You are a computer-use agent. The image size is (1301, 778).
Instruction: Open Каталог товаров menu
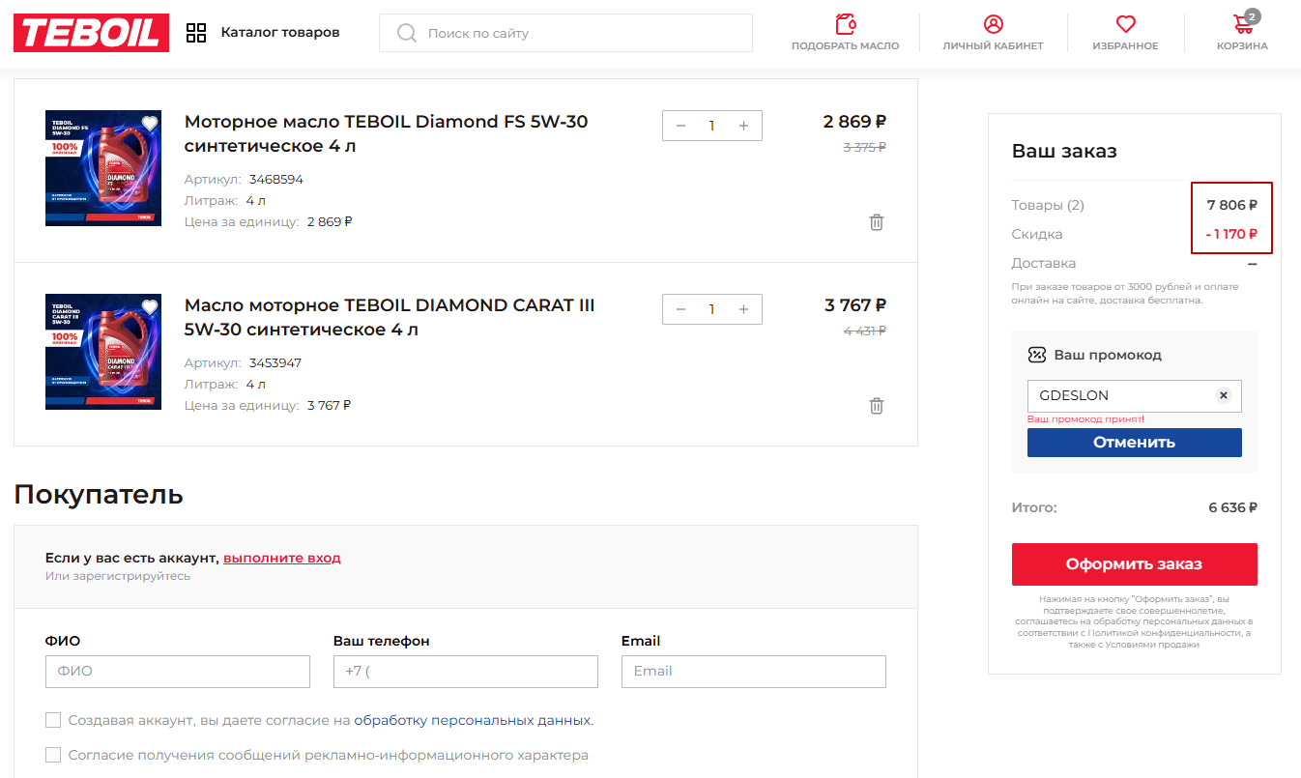pos(280,33)
